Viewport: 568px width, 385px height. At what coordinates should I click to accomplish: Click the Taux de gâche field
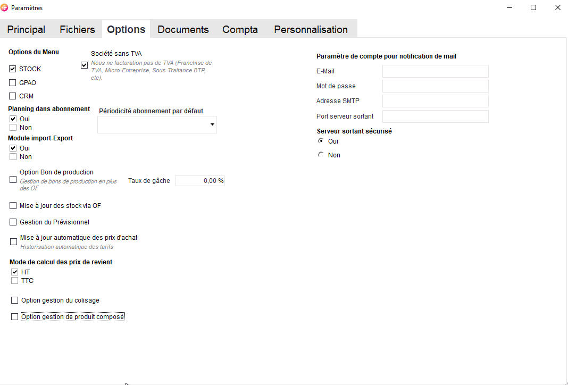(200, 181)
